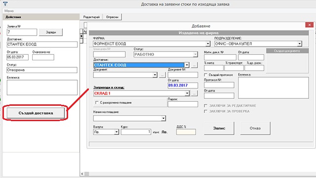
Task: Click the Падеж input field
Action: click(183, 104)
